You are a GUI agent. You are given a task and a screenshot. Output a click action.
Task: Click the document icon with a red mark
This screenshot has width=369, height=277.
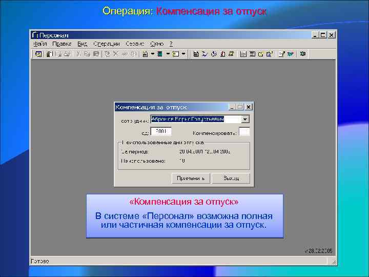point(222,54)
